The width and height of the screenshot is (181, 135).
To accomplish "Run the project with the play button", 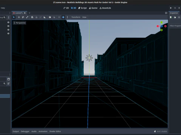I will [171, 8].
